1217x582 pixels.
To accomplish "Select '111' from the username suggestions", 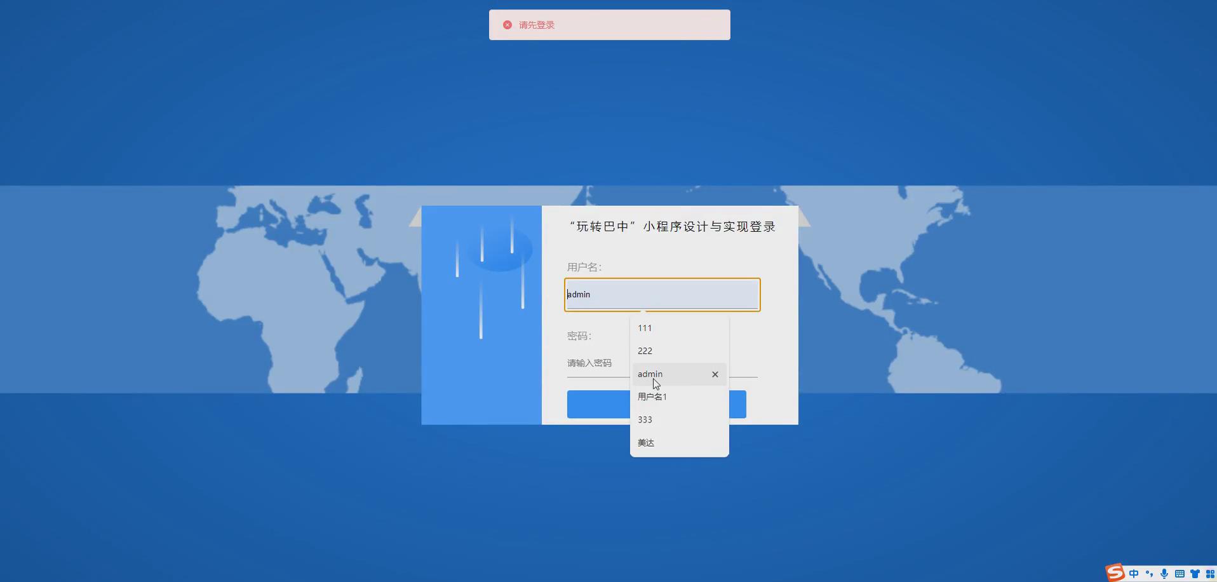I will (645, 328).
